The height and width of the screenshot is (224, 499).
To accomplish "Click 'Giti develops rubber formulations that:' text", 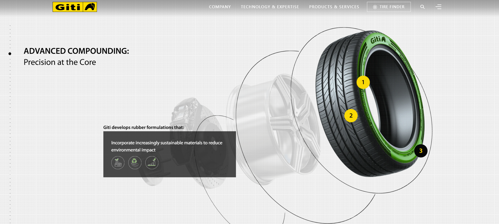I will (143, 127).
